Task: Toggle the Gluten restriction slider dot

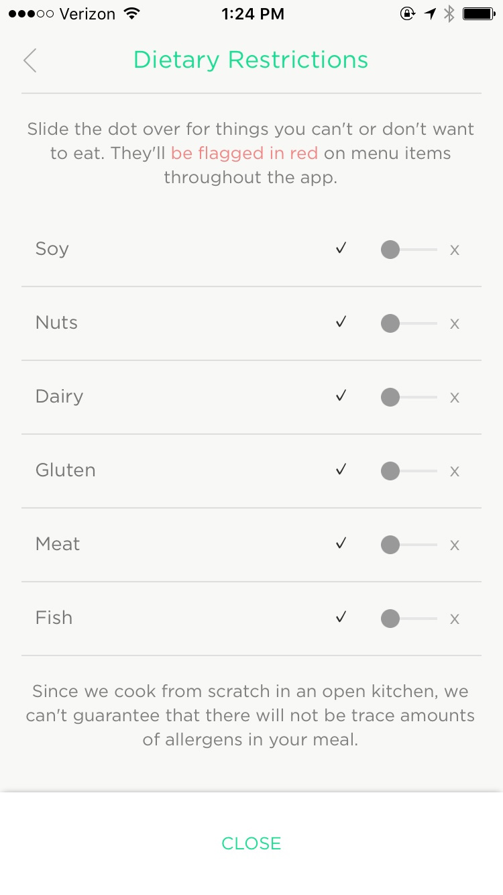Action: point(390,472)
